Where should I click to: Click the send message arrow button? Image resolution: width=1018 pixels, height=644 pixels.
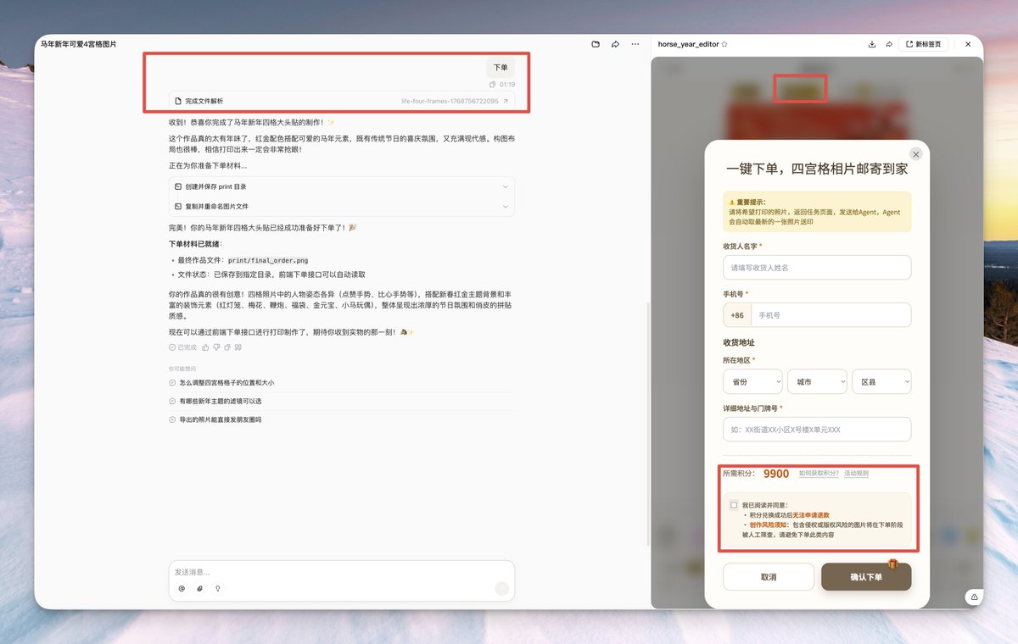coord(501,588)
